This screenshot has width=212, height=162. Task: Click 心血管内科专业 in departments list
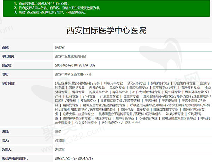coord(185,83)
